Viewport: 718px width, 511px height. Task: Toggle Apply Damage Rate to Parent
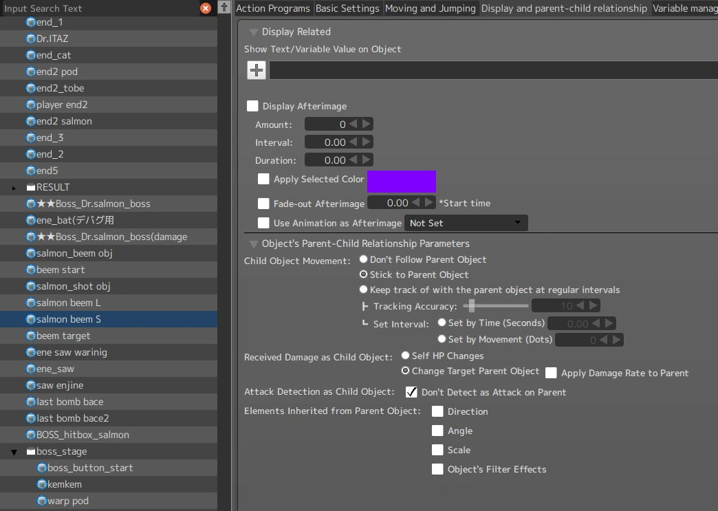[x=551, y=373]
